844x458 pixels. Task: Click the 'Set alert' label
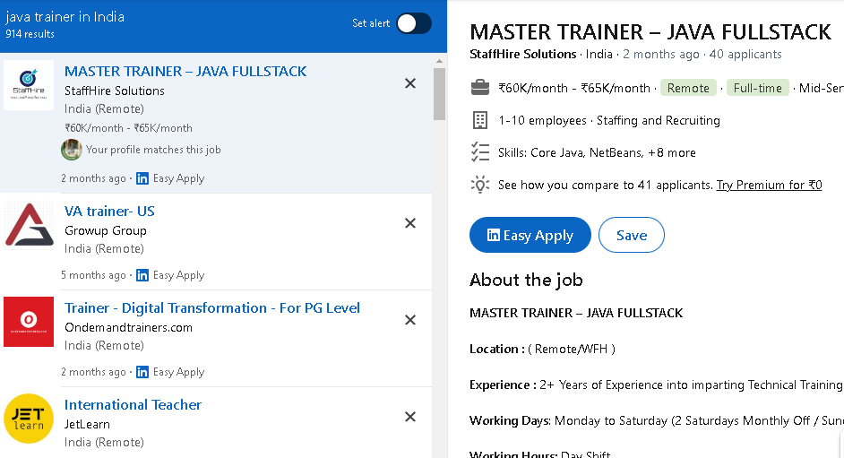[371, 23]
